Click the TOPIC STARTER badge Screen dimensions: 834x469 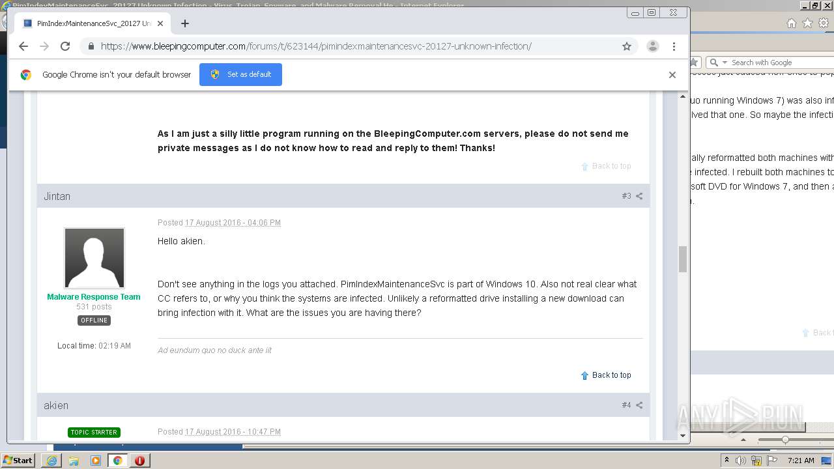coord(94,433)
